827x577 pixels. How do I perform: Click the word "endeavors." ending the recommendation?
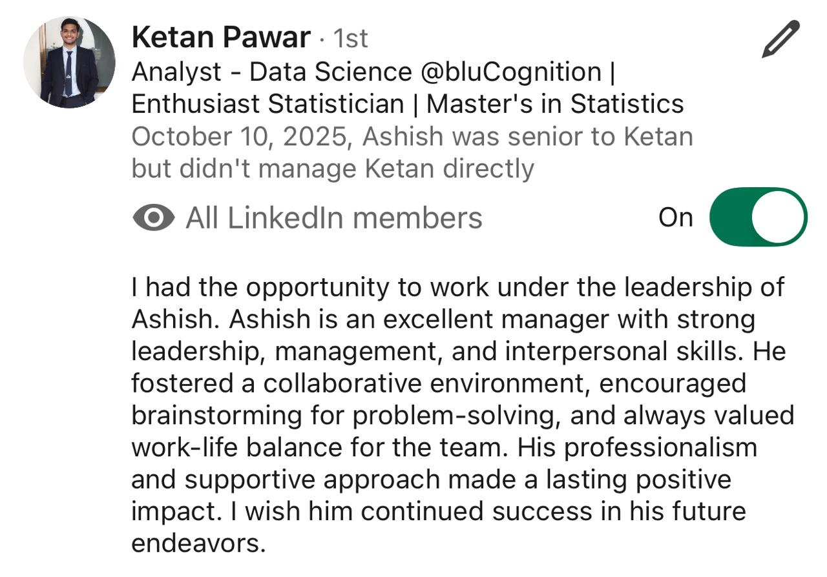tap(198, 543)
